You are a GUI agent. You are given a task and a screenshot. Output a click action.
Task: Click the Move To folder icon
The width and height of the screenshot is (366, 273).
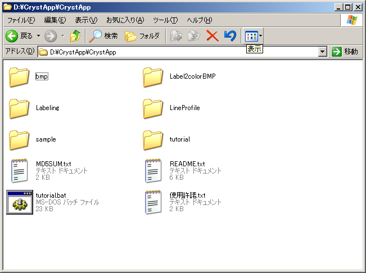[x=176, y=36]
